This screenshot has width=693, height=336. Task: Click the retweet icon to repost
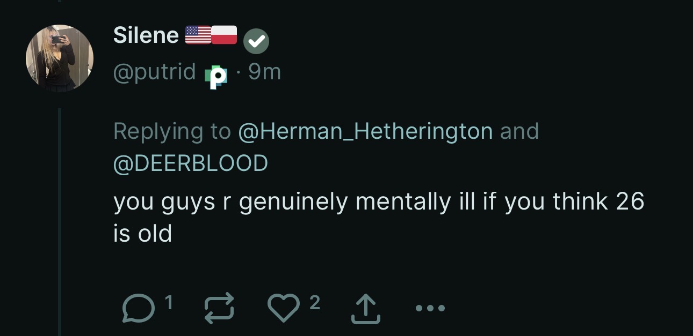[x=218, y=308]
